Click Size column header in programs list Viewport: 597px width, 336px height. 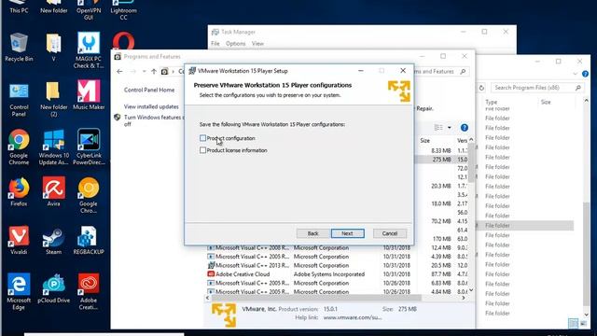point(425,141)
